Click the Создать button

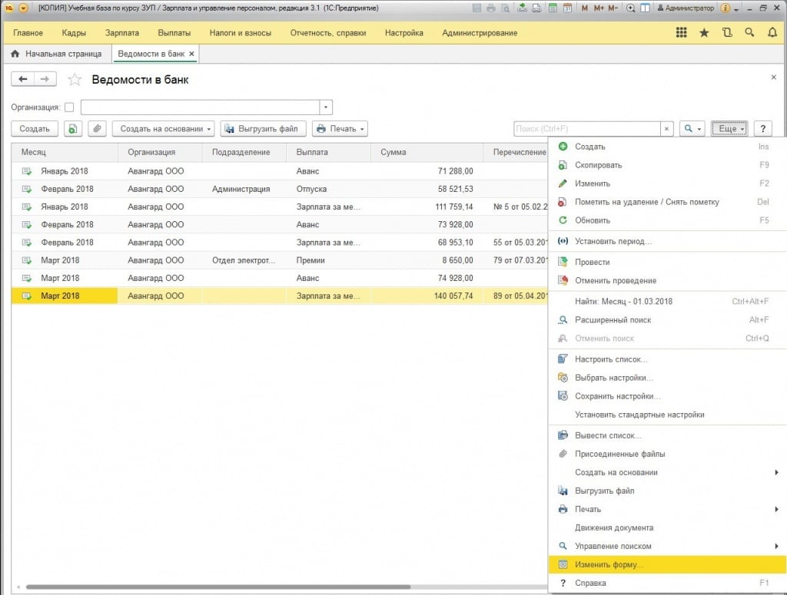coord(35,129)
